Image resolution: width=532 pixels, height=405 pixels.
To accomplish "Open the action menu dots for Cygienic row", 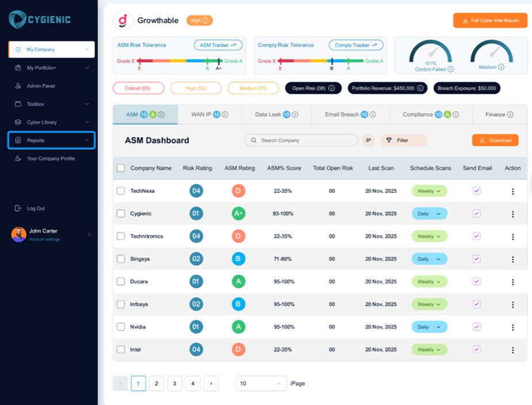I will [512, 214].
